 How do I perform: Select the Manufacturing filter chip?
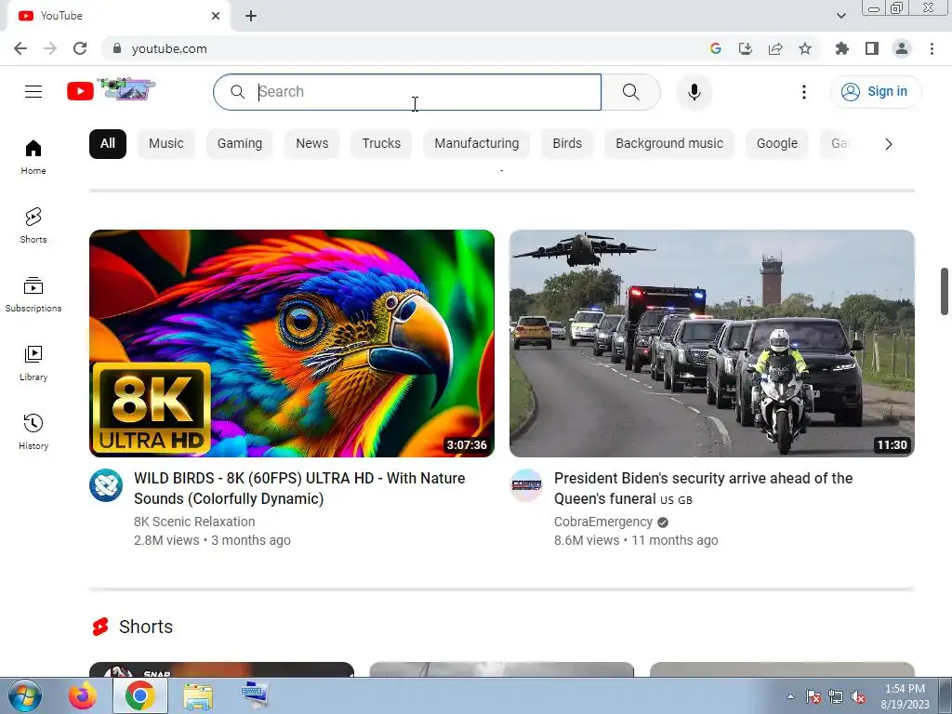tap(477, 144)
